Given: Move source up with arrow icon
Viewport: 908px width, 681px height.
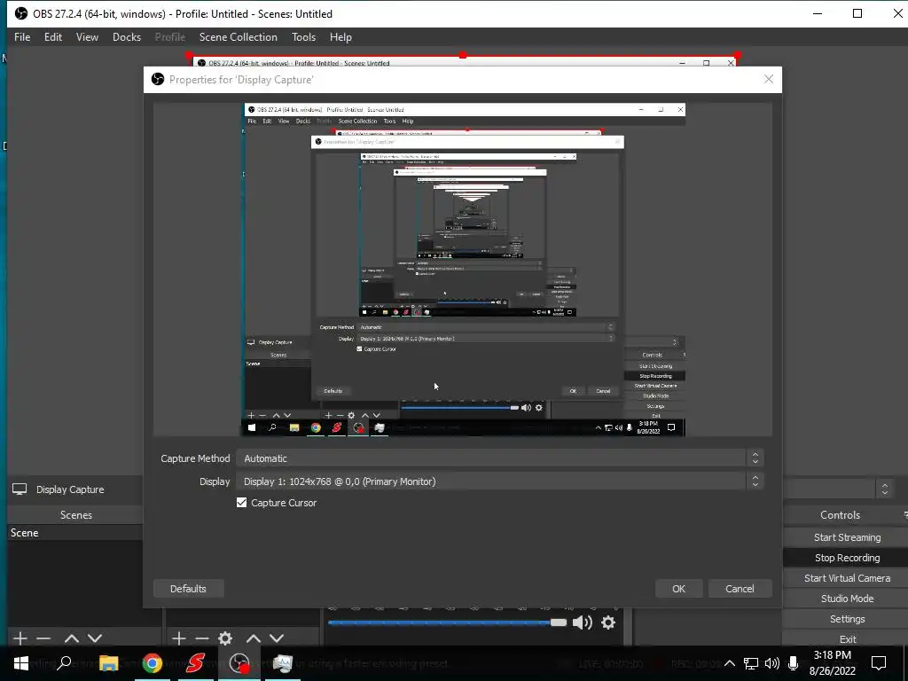Looking at the screenshot, I should pyautogui.click(x=254, y=638).
